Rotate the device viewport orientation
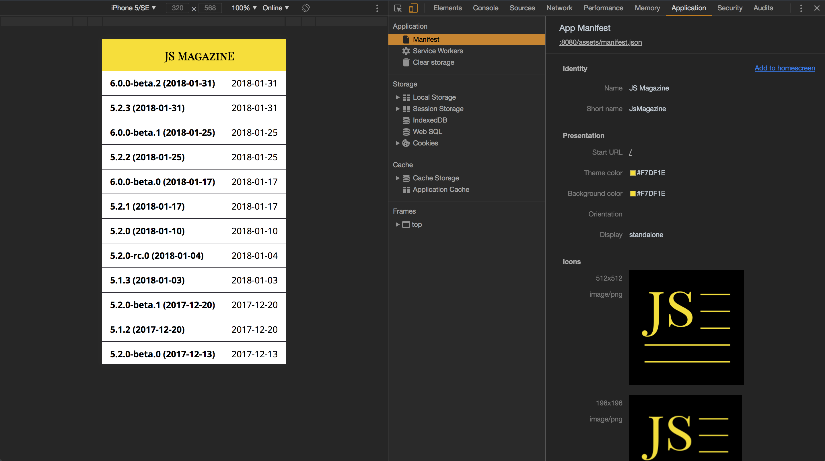The width and height of the screenshot is (825, 461). [306, 8]
